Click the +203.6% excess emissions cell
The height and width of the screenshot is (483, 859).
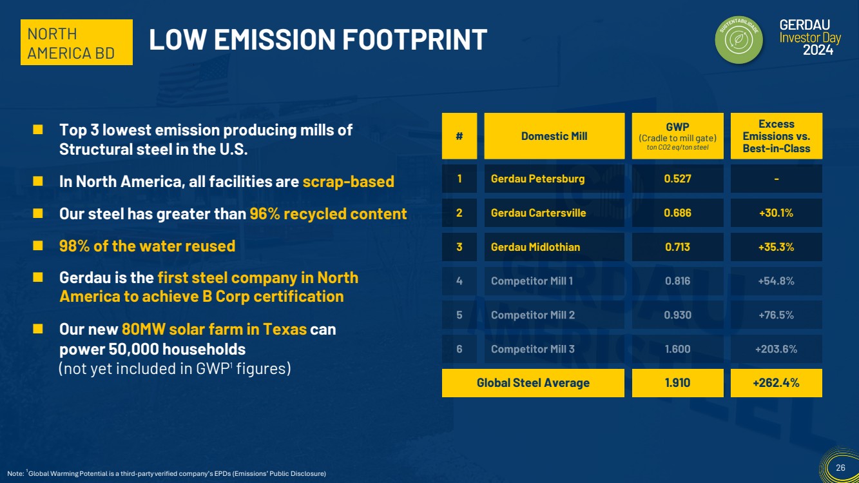(777, 349)
